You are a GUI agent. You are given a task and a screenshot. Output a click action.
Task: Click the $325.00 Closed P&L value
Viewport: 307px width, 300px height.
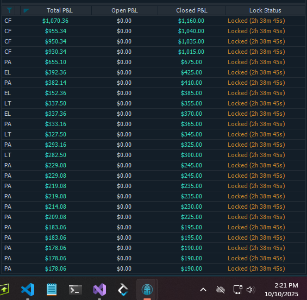(191, 145)
